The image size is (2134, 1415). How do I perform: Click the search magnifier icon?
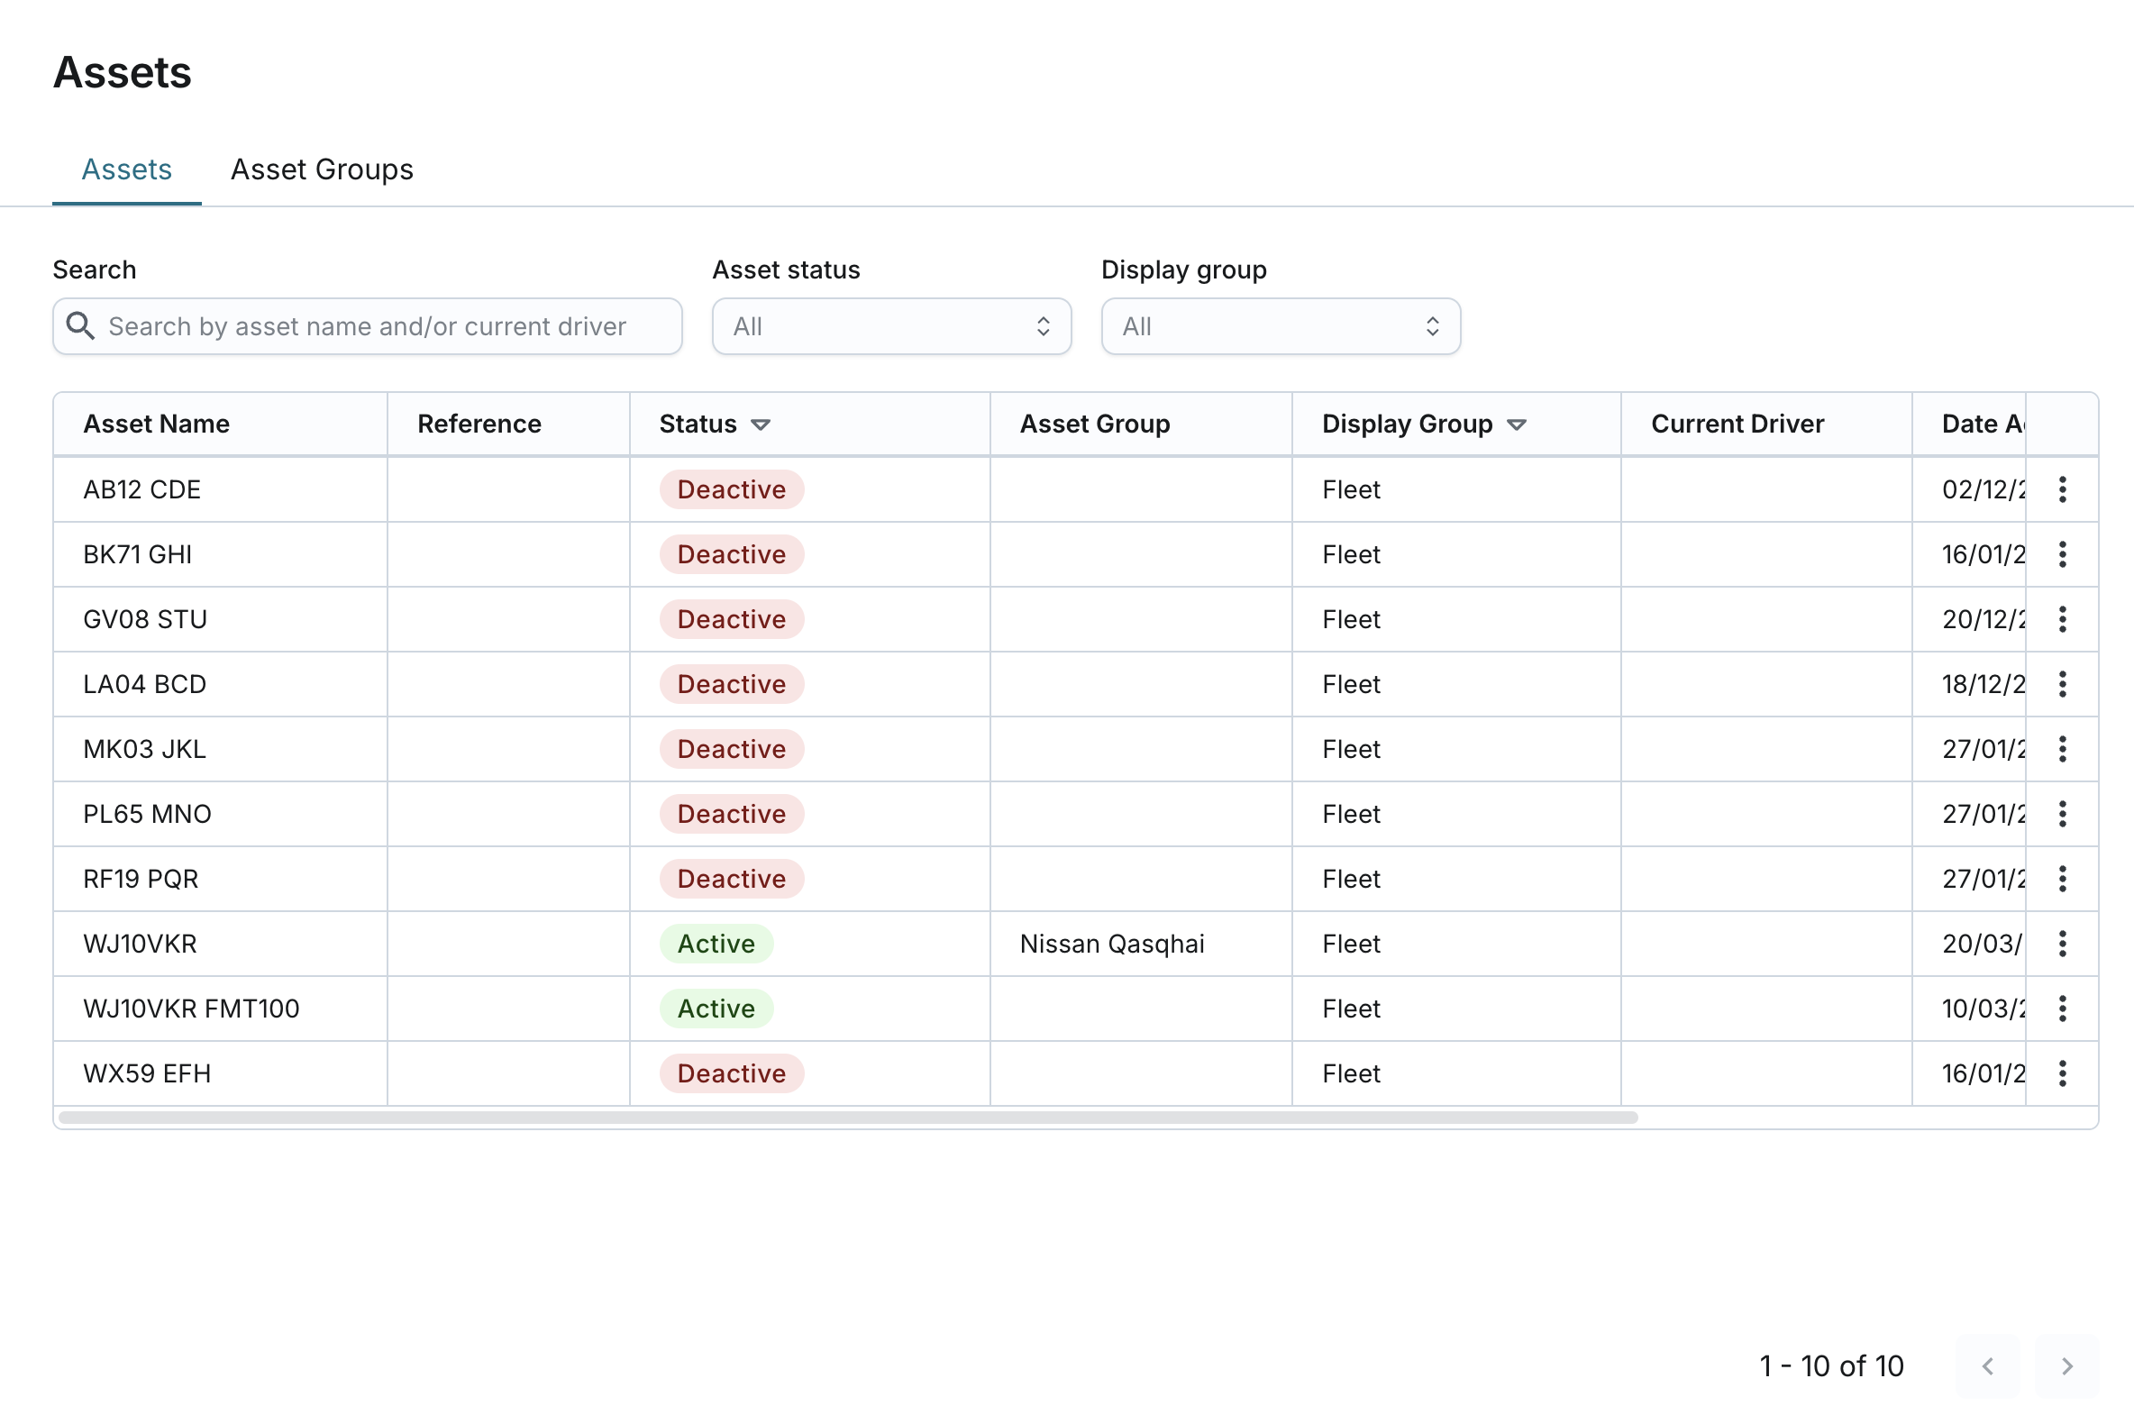(x=81, y=325)
